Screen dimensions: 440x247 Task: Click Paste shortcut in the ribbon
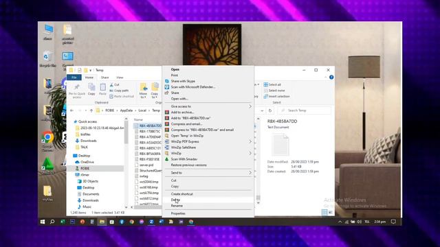point(122,96)
